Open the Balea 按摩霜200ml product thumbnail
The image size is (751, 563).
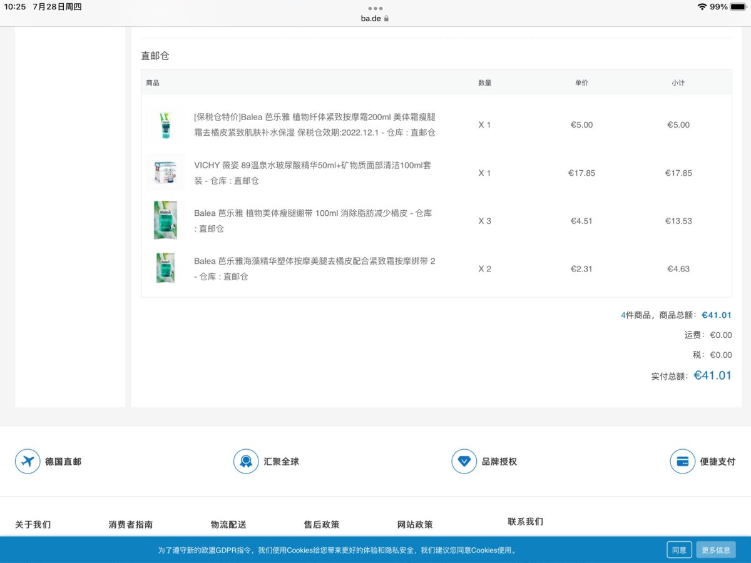165,124
